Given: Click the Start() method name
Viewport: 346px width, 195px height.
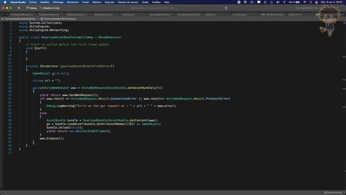Looking at the screenshot, I should pos(41,48).
